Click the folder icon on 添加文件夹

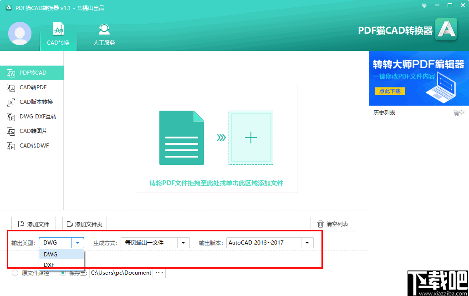point(70,223)
